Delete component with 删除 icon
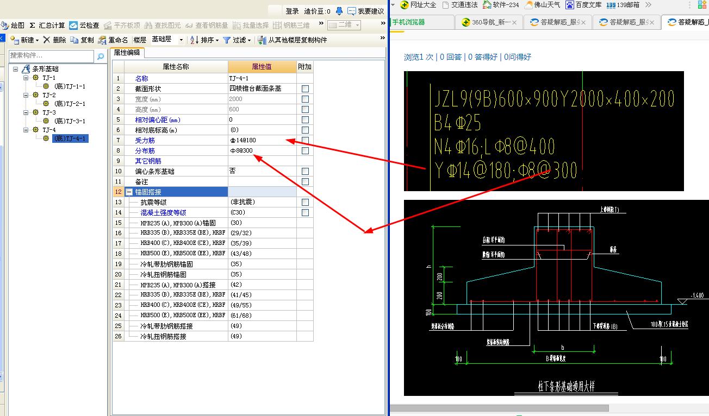 [x=47, y=40]
